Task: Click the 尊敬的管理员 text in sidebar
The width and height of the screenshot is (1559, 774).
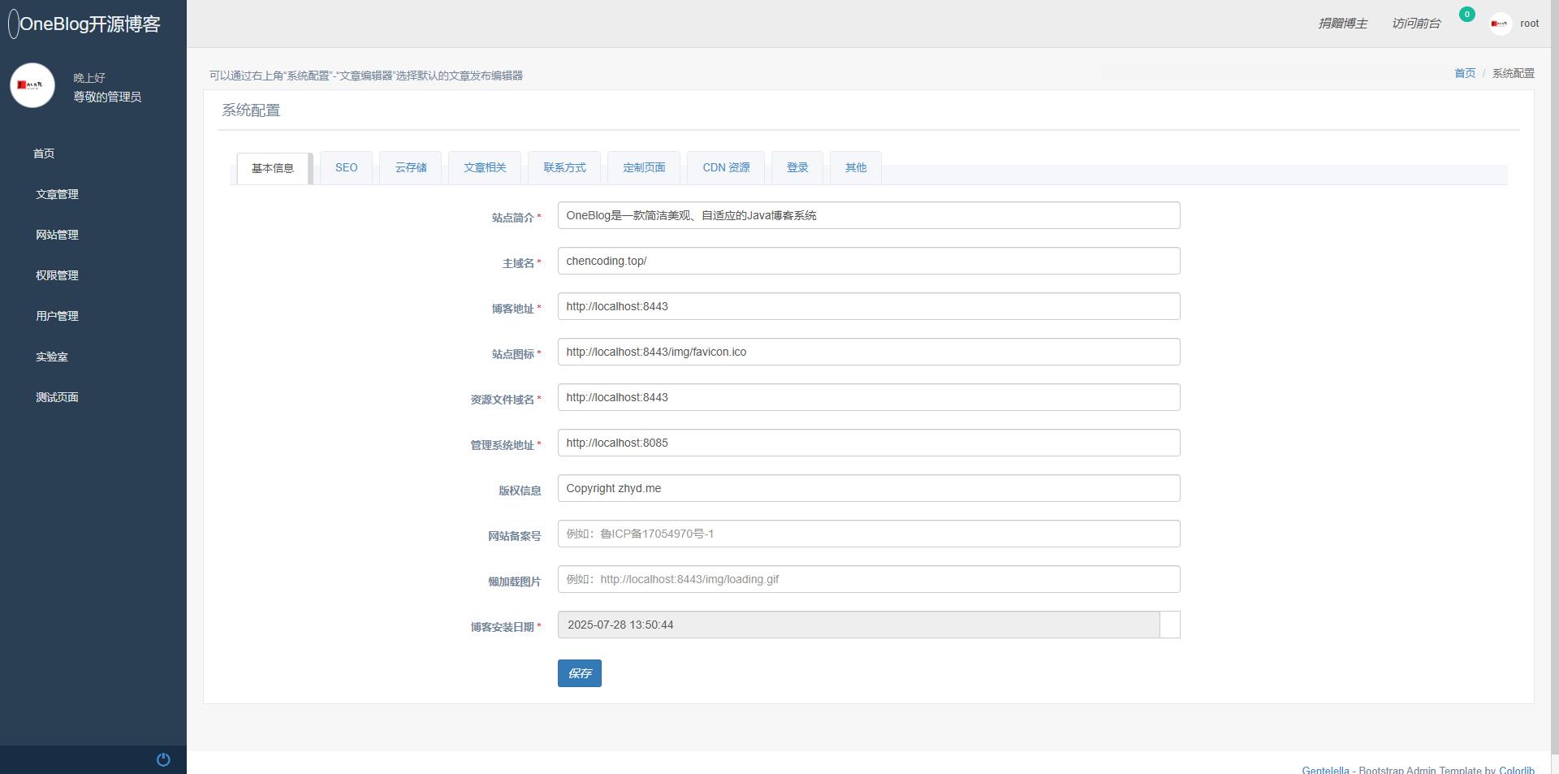Action: (107, 97)
